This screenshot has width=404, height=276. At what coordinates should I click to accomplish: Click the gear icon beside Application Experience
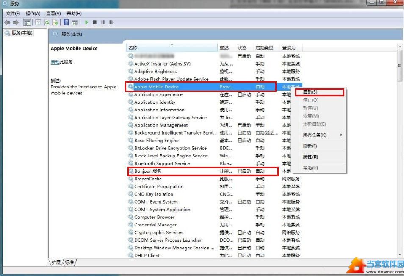point(130,94)
